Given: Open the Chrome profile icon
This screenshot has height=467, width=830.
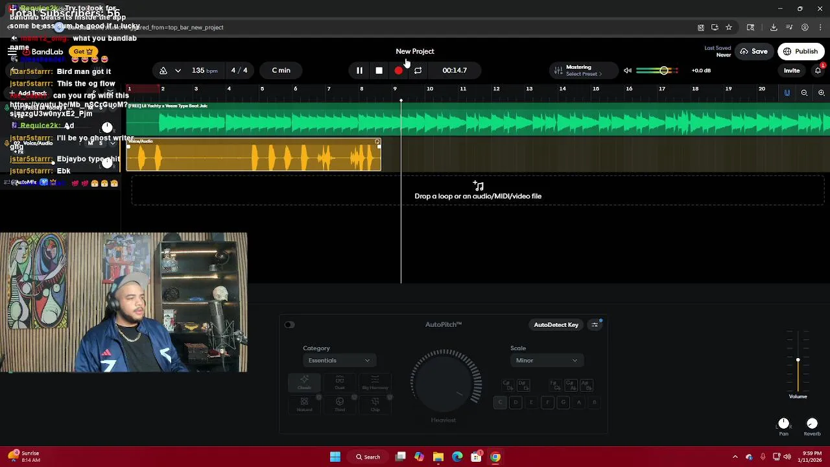Looking at the screenshot, I should click(805, 27).
